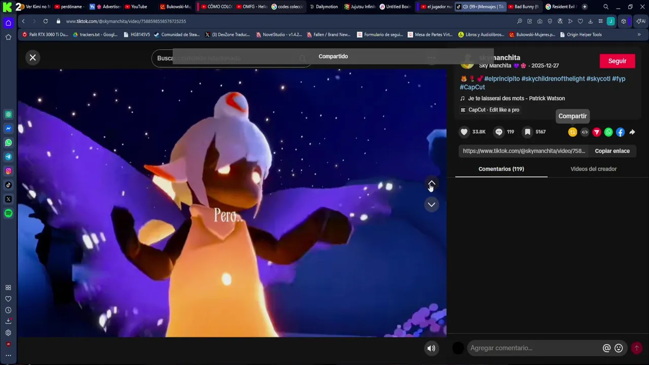Viewport: 649px width, 365px height.
Task: Open emoji picker in comment box
Action: pos(619,348)
